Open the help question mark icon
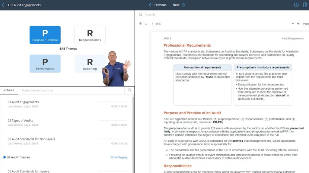The width and height of the screenshot is (309, 173). tap(296, 5)
